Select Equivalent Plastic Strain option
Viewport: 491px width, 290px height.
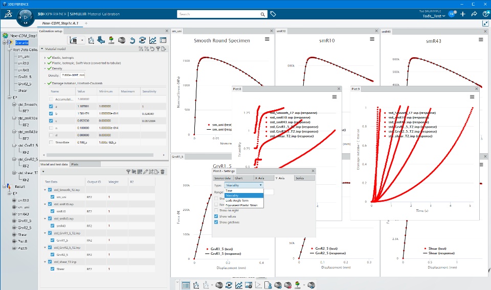(241, 205)
